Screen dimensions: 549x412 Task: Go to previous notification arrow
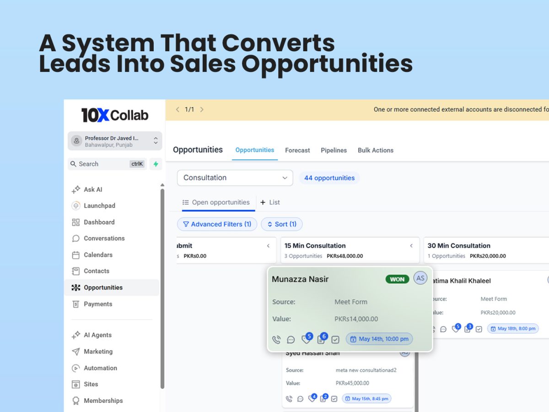point(178,109)
